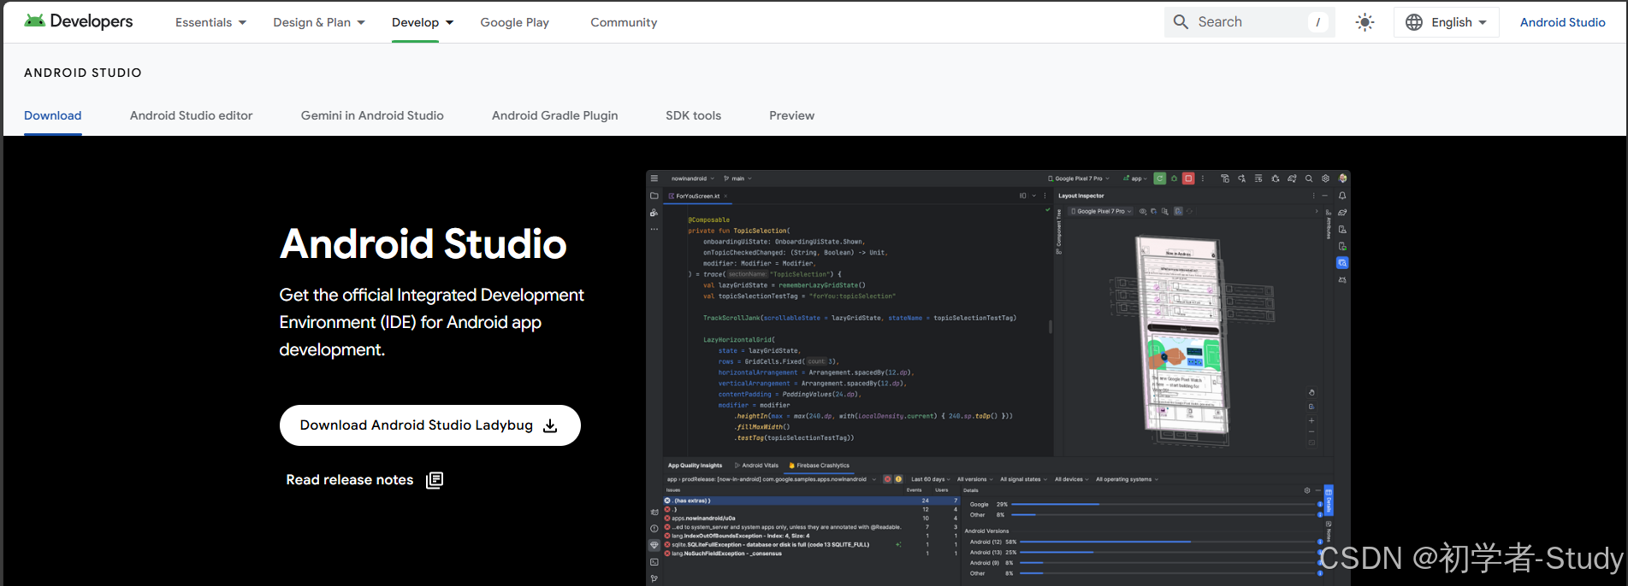Open Project folder tool window in IDE screenshot
The image size is (1628, 586).
[654, 196]
